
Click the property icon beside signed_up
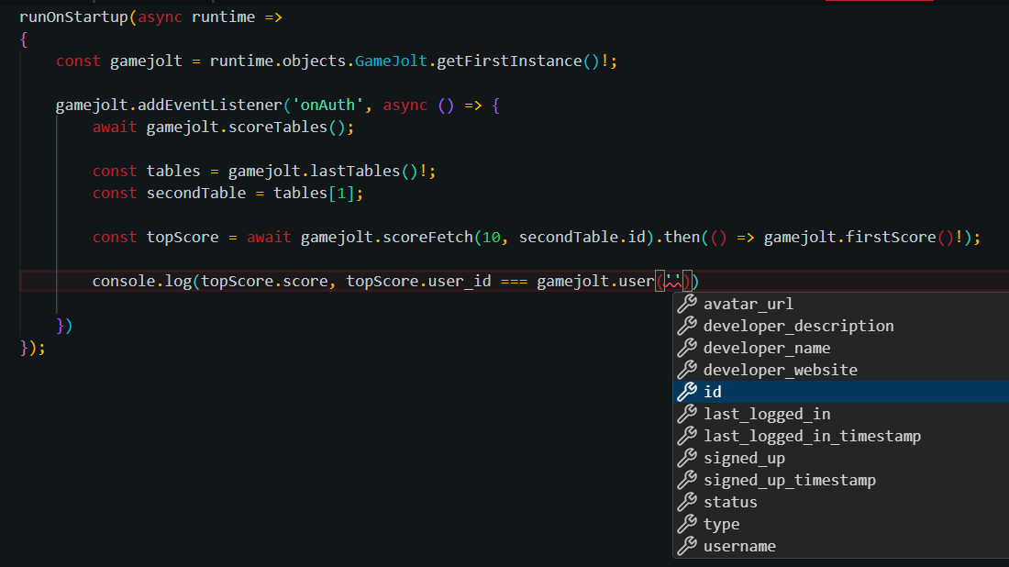(687, 458)
